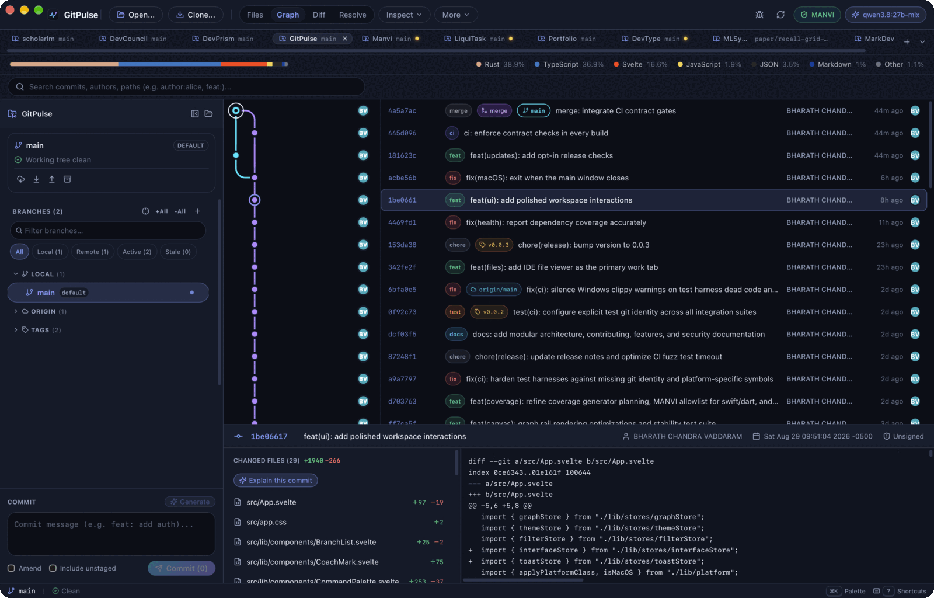Collapse the sidebar panel icon next to GitPulse
The image size is (934, 598).
click(195, 114)
